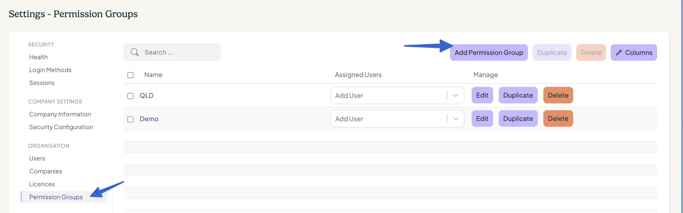The width and height of the screenshot is (683, 213).
Task: Open the QLD group name link
Action: point(146,95)
